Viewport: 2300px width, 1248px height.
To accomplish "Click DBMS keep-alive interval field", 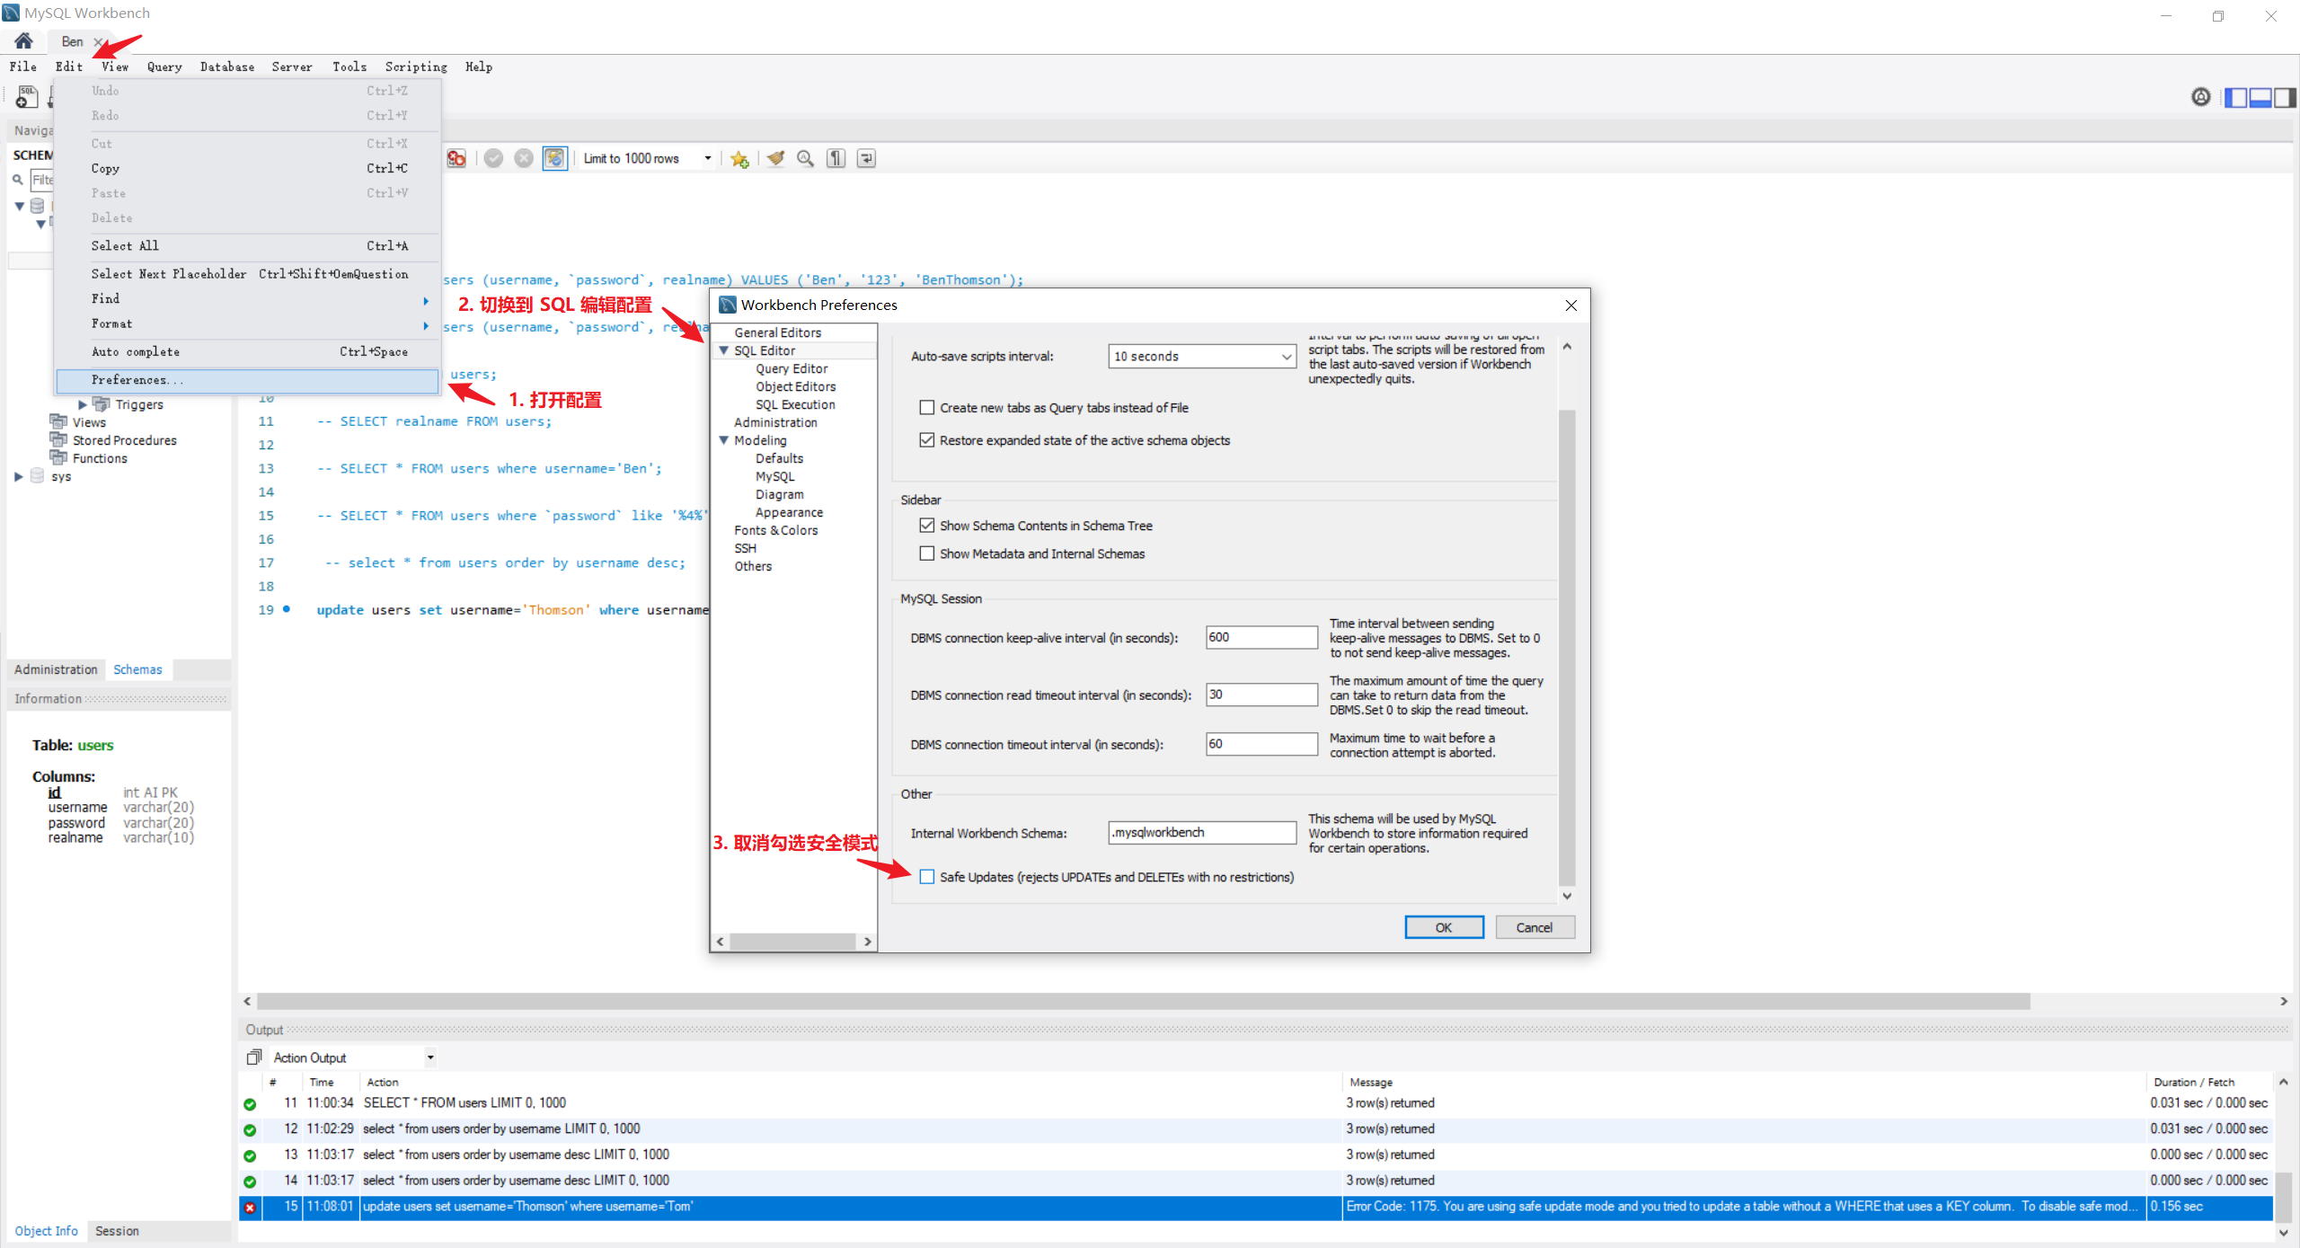I will pos(1261,637).
